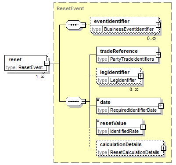Screen dimensions: 176x165
Task: Select the reset element name
Action: pos(15,59)
